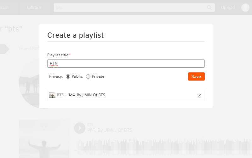Screen dimensions: 252x158
Task: Select the Private privacy radio button
Action: point(88,76)
